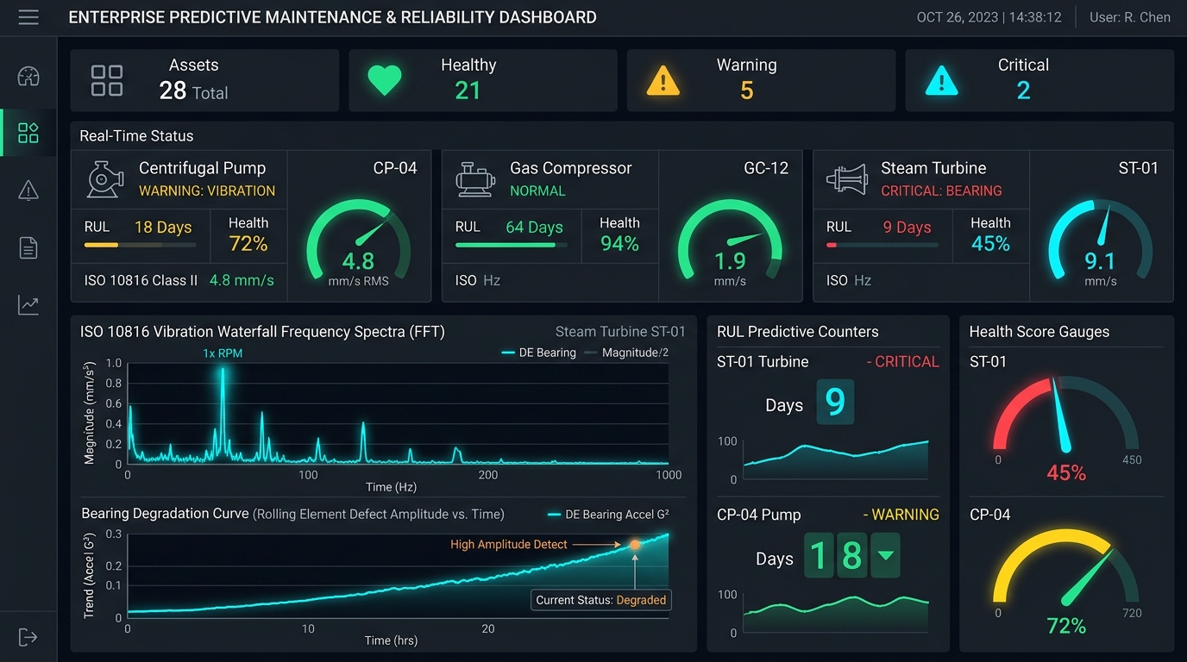Click the cyan Critical triangle icon

[x=941, y=81]
